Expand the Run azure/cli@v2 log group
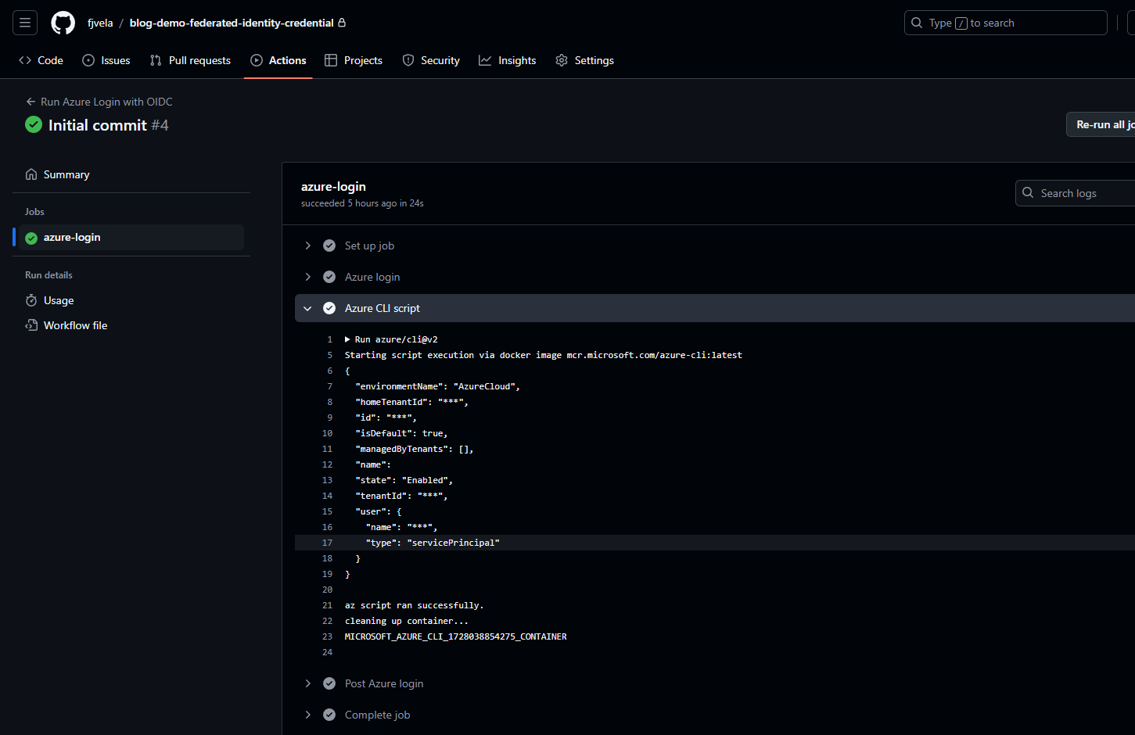Viewport: 1135px width, 735px height. coord(347,339)
